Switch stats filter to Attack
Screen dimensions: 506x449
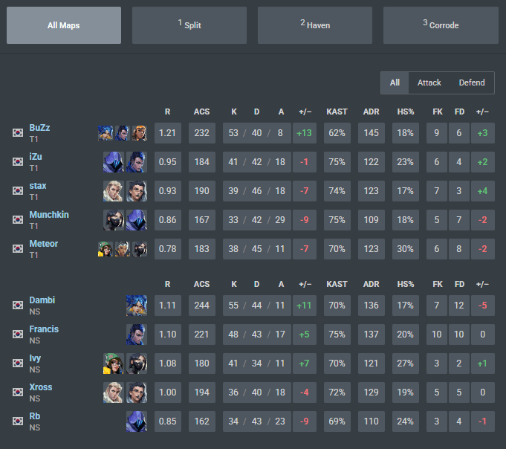point(429,83)
